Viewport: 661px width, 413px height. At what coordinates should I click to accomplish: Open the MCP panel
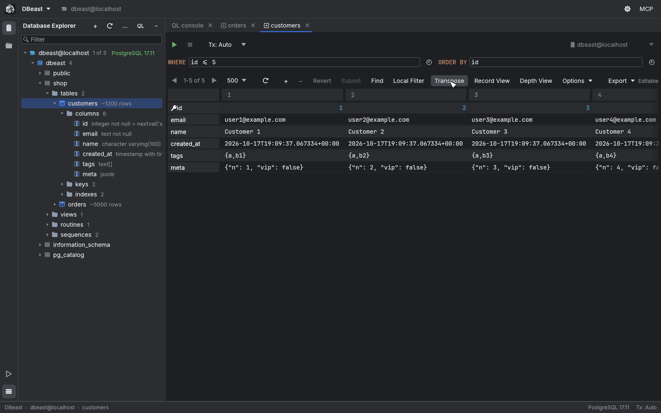click(x=646, y=9)
